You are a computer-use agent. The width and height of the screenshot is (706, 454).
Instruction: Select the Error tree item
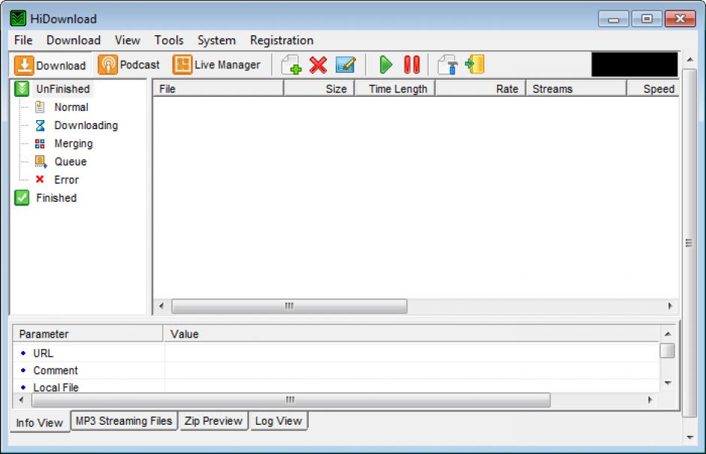coord(66,179)
